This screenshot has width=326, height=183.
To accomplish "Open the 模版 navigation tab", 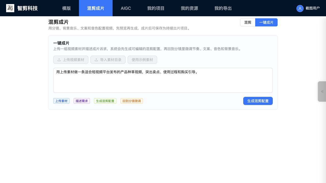I will (66, 8).
